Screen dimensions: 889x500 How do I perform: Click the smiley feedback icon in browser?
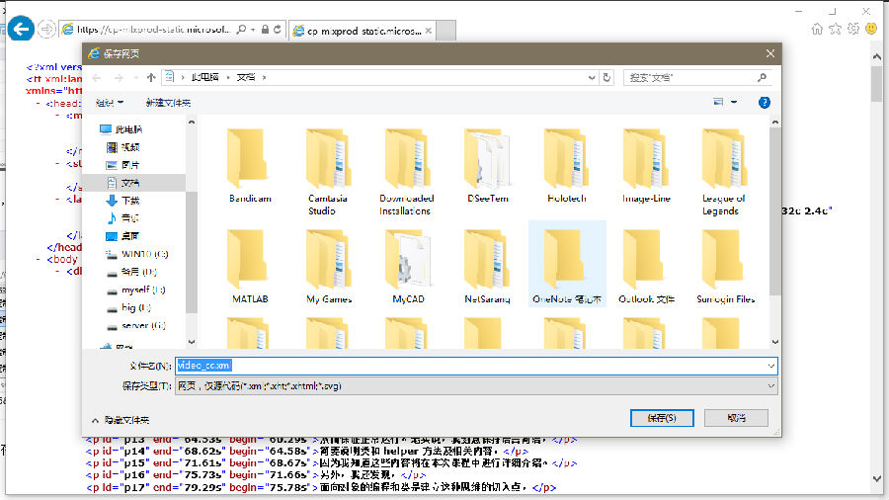(x=871, y=29)
